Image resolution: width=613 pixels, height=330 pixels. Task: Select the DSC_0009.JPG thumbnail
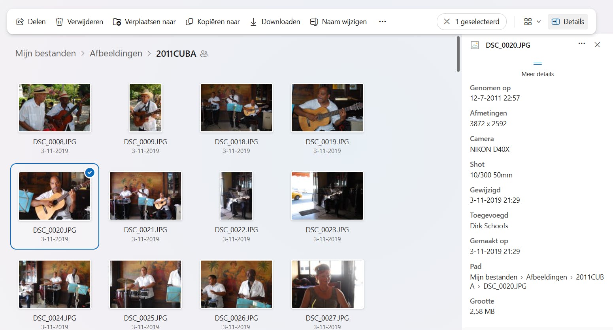[145, 108]
